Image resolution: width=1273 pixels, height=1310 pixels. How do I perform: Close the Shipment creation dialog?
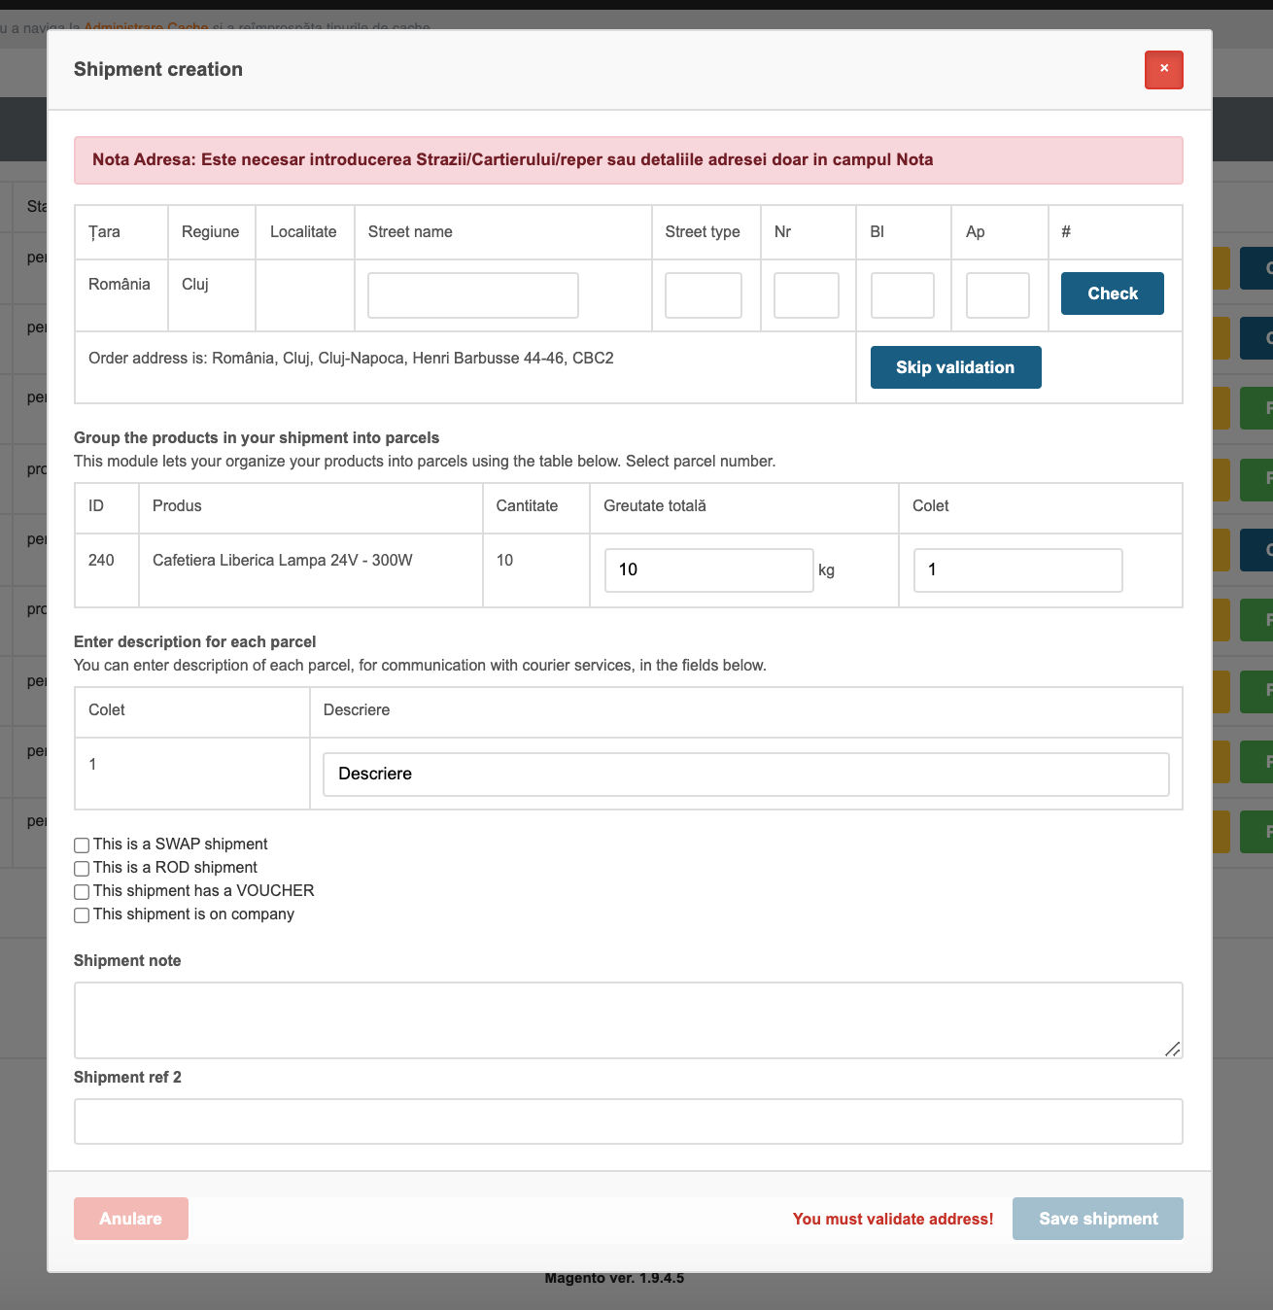(x=1163, y=70)
